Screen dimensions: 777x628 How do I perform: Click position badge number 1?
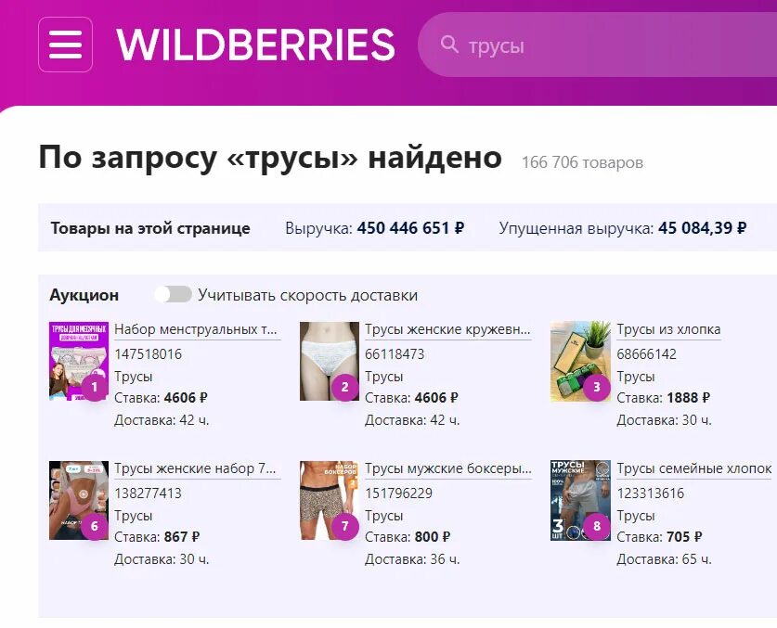point(94,387)
